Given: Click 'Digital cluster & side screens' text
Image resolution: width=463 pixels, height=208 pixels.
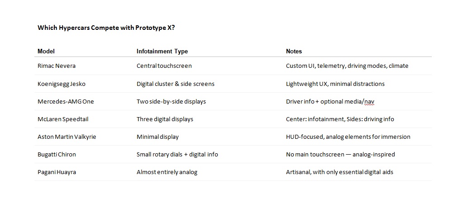Looking at the screenshot, I should (176, 84).
